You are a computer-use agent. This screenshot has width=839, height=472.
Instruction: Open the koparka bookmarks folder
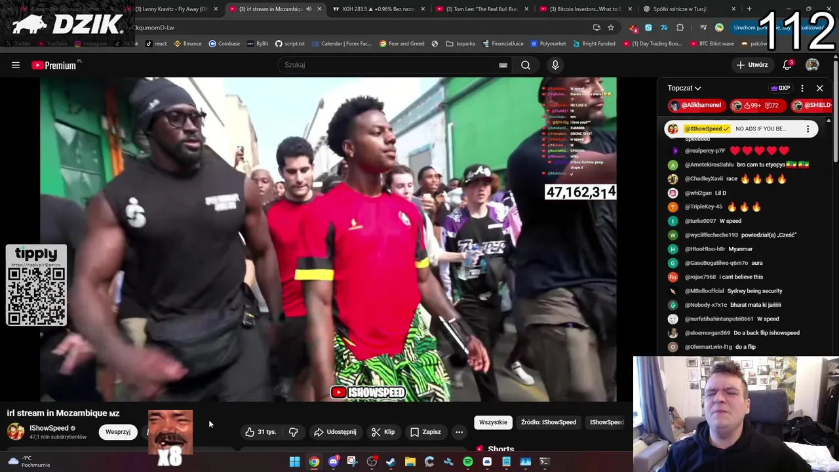click(461, 44)
